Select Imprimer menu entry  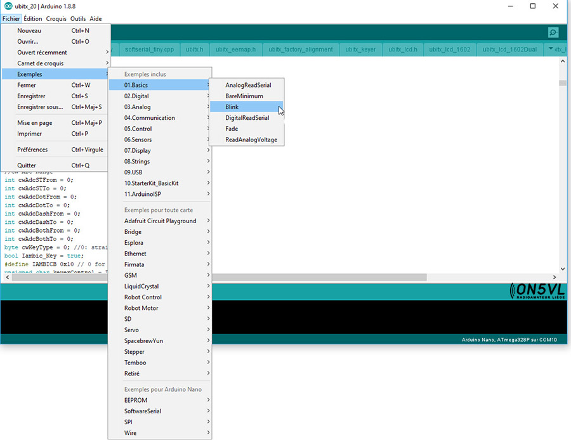(x=56, y=134)
